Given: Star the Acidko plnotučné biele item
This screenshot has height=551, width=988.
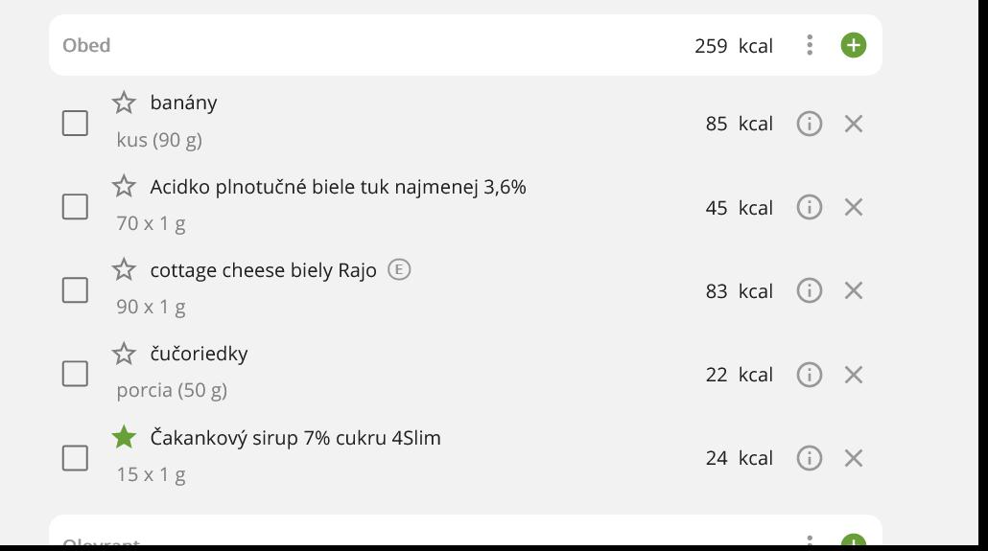Looking at the screenshot, I should pyautogui.click(x=124, y=186).
